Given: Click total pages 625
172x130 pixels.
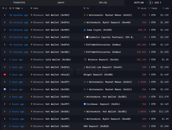Looking at the screenshot, I should tap(157, 3).
